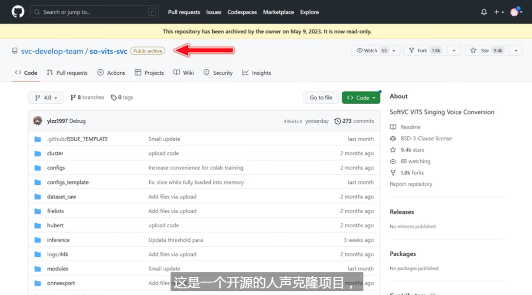The height and width of the screenshot is (295, 532).
Task: Open the plus create-new menu
Action: pos(499,12)
